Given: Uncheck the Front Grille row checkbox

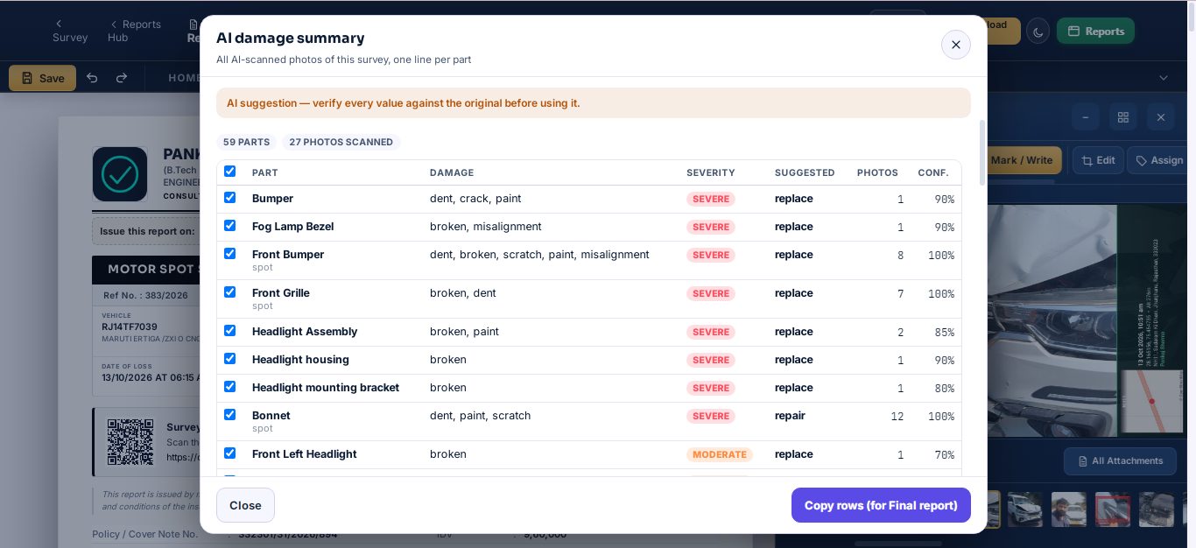Looking at the screenshot, I should [x=229, y=292].
